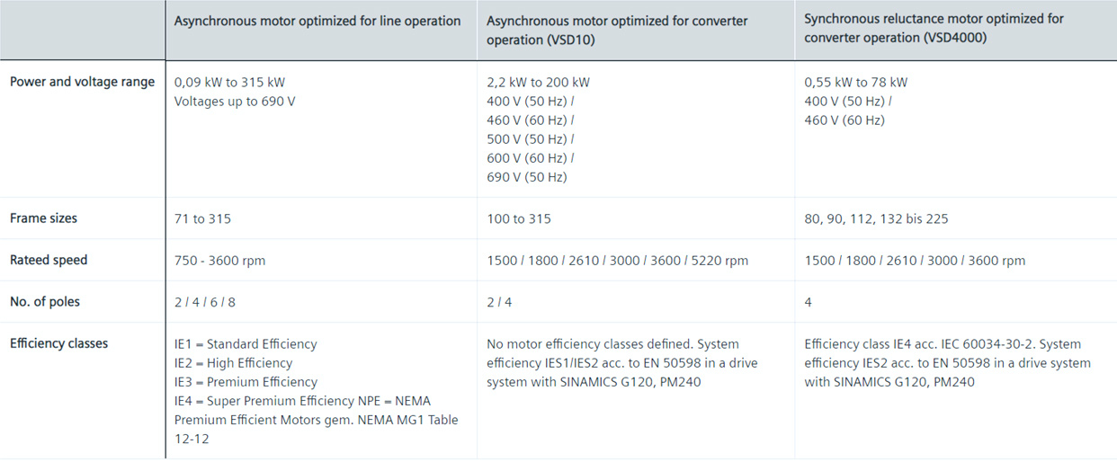Click the '2 / 4 / 6 / 8' poles cell
The height and width of the screenshot is (462, 1117).
tap(205, 302)
